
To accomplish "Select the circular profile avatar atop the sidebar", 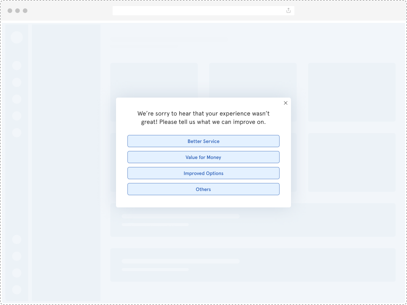I will (x=17, y=37).
